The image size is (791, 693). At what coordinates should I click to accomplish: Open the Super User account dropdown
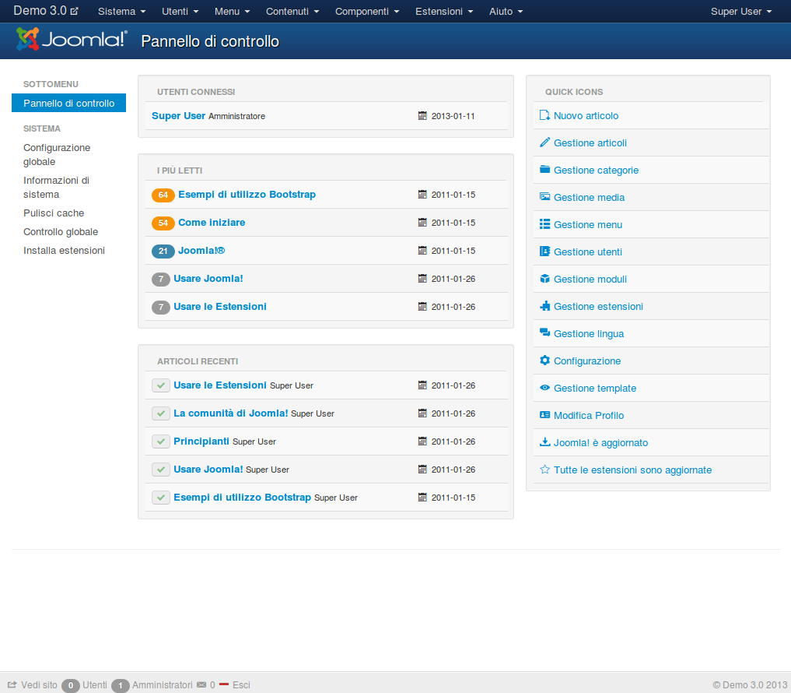[x=741, y=11]
